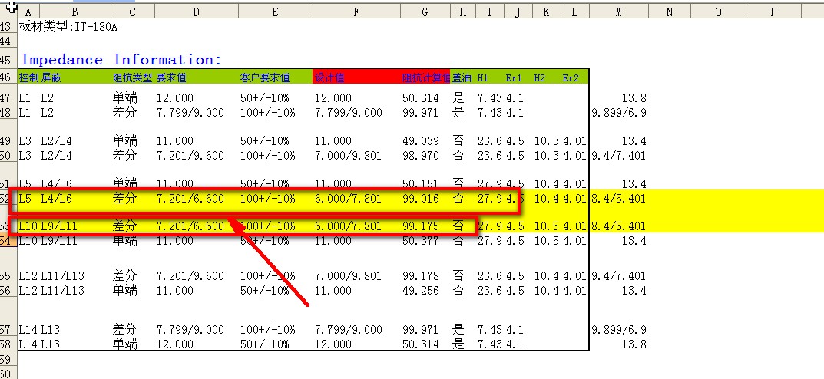Click the 盖油 header cell
This screenshot has height=379, width=824.
coord(462,77)
